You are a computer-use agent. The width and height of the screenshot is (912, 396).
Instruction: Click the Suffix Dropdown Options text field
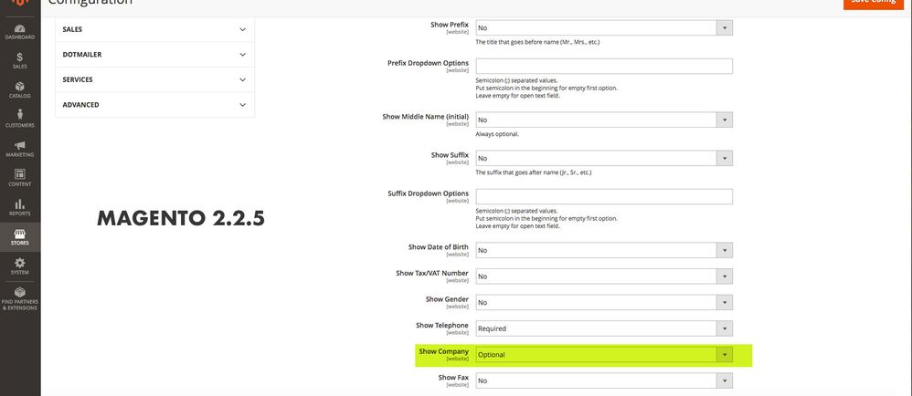coord(604,196)
